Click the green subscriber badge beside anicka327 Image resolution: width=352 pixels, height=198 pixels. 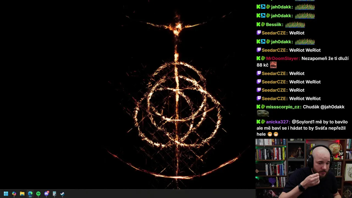coord(263,122)
